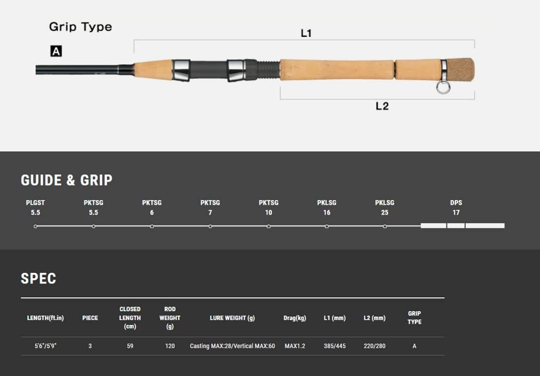Click the 'LURE WEIGHT (g)' column header
The height and width of the screenshot is (376, 540).
click(x=232, y=318)
